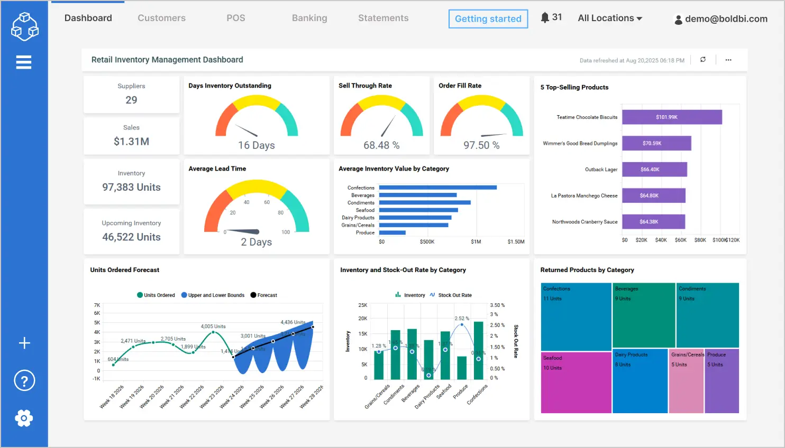Open the hamburger menu in the sidebar
The image size is (785, 448).
pos(24,62)
